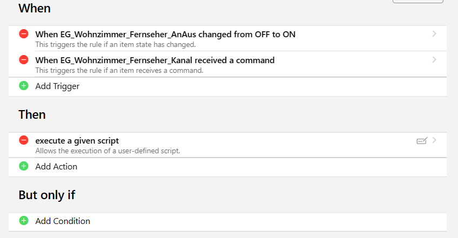Select the 'changed from OFF to ON' trigger title
The image size is (458, 238).
point(165,34)
